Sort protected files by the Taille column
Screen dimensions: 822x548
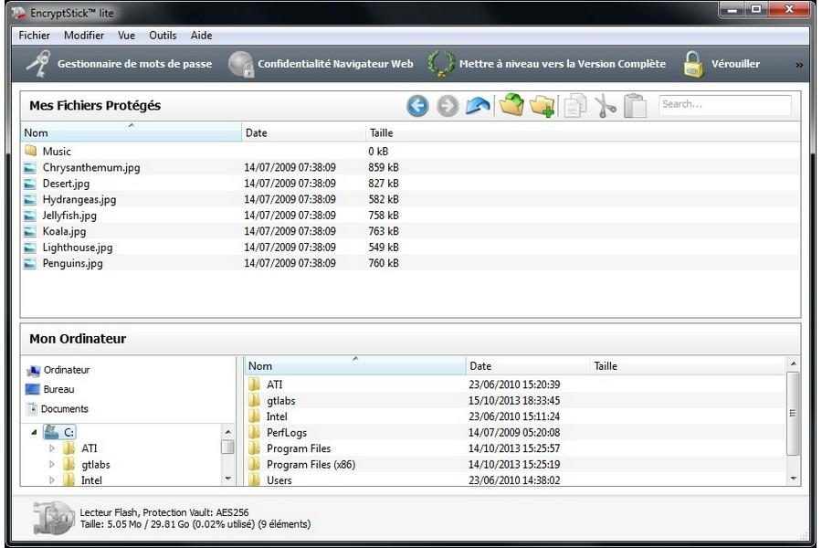(x=381, y=132)
